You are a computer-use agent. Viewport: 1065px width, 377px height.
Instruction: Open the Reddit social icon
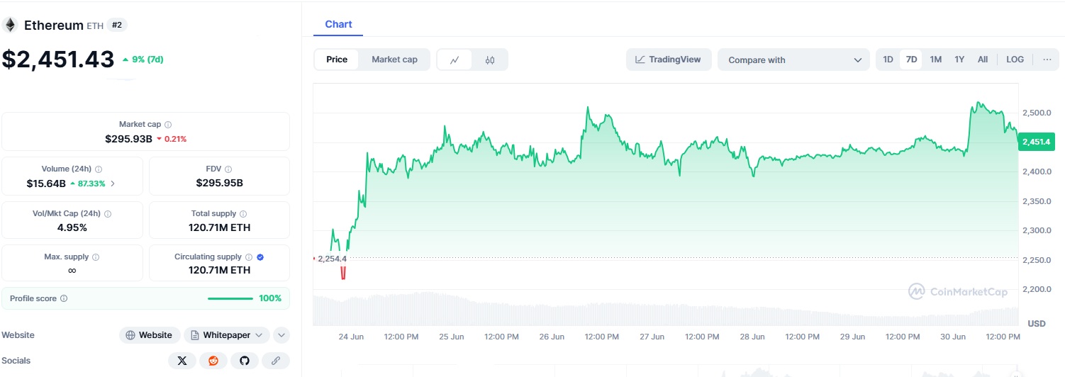click(213, 361)
